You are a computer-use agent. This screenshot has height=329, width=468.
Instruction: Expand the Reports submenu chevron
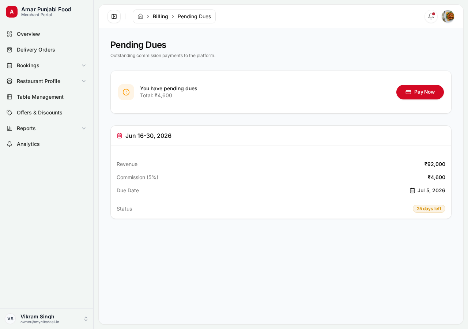pyautogui.click(x=84, y=128)
